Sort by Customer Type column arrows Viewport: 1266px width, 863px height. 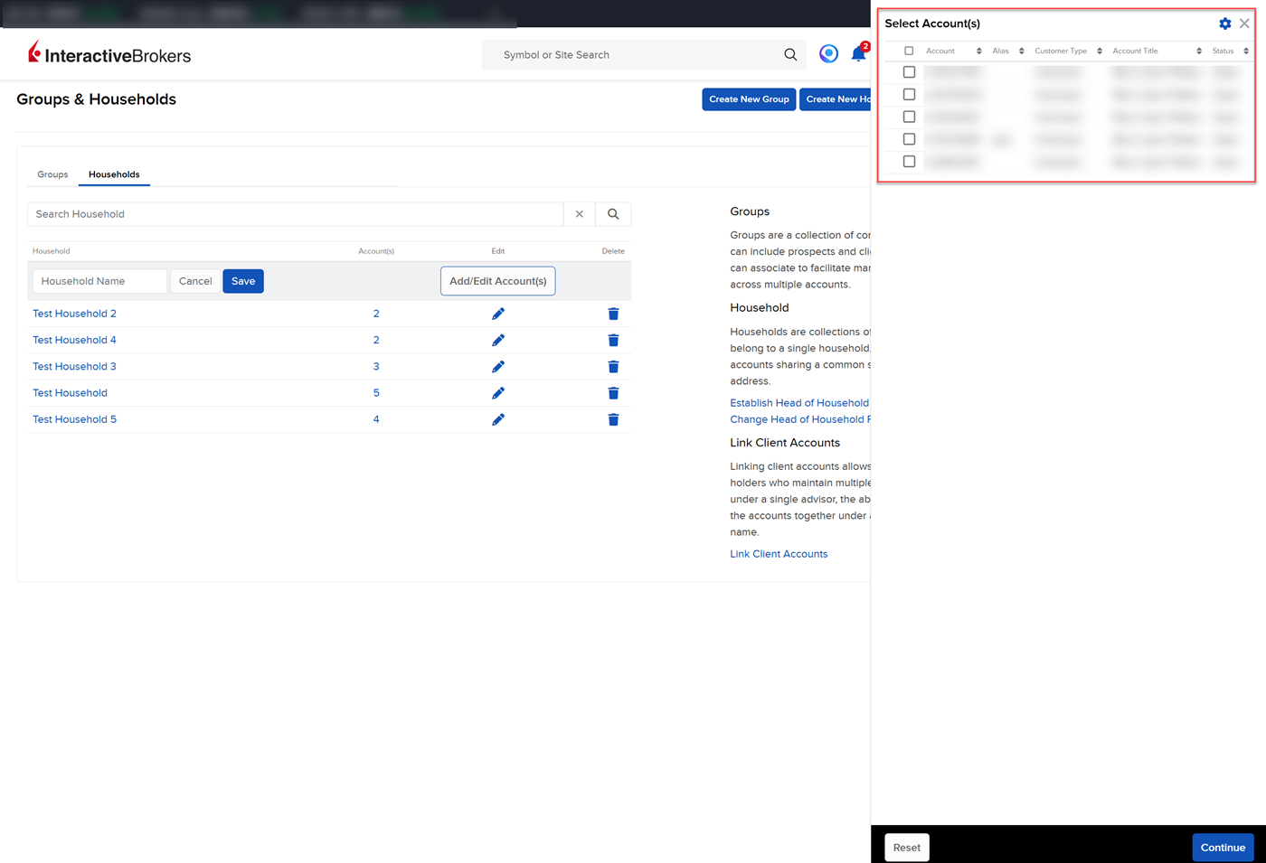tap(1100, 51)
